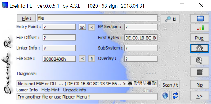Click the Entry Point value field
The image size is (211, 104).
click(x=59, y=27)
